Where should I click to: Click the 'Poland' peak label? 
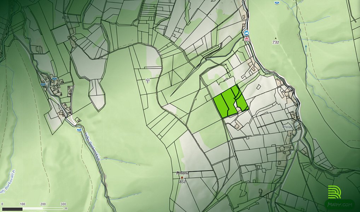[182, 173]
